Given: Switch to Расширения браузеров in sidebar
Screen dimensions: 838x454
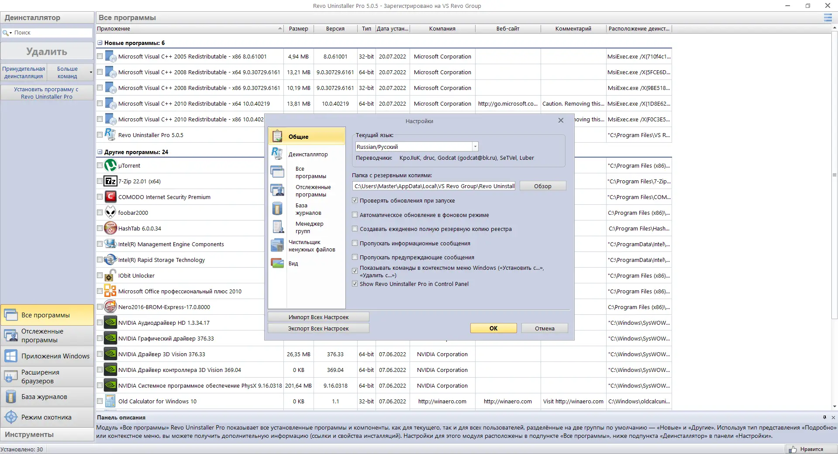Looking at the screenshot, I should pyautogui.click(x=47, y=376).
